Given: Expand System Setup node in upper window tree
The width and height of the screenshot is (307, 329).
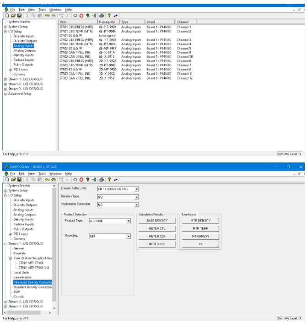Looking at the screenshot, I should coord(5,27).
